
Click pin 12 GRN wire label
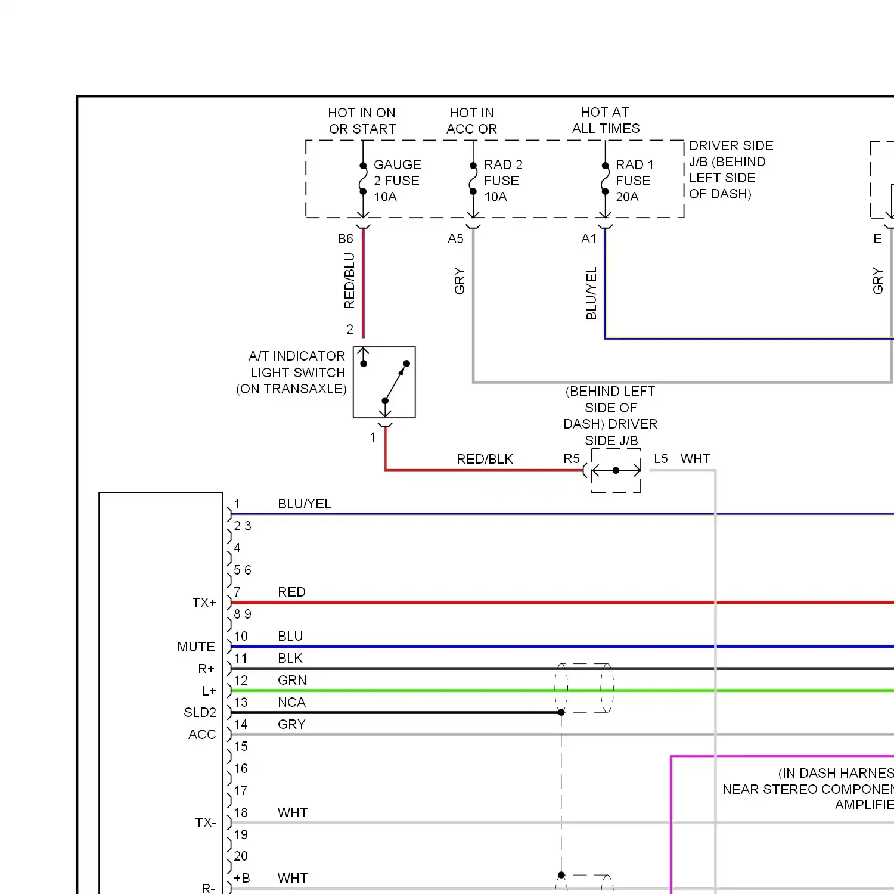coord(292,680)
